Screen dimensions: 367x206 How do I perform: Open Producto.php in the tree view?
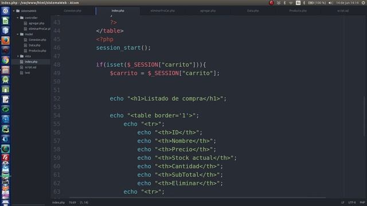(x=37, y=51)
